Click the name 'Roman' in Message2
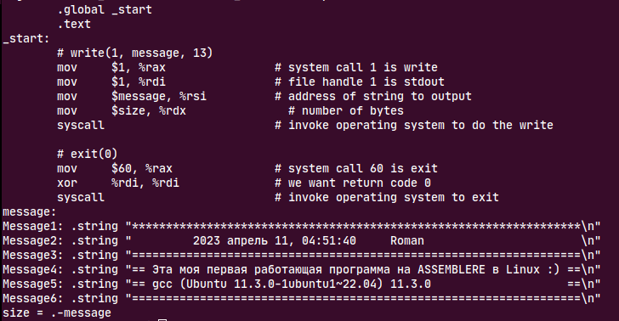The width and height of the screenshot is (619, 321). [x=407, y=240]
